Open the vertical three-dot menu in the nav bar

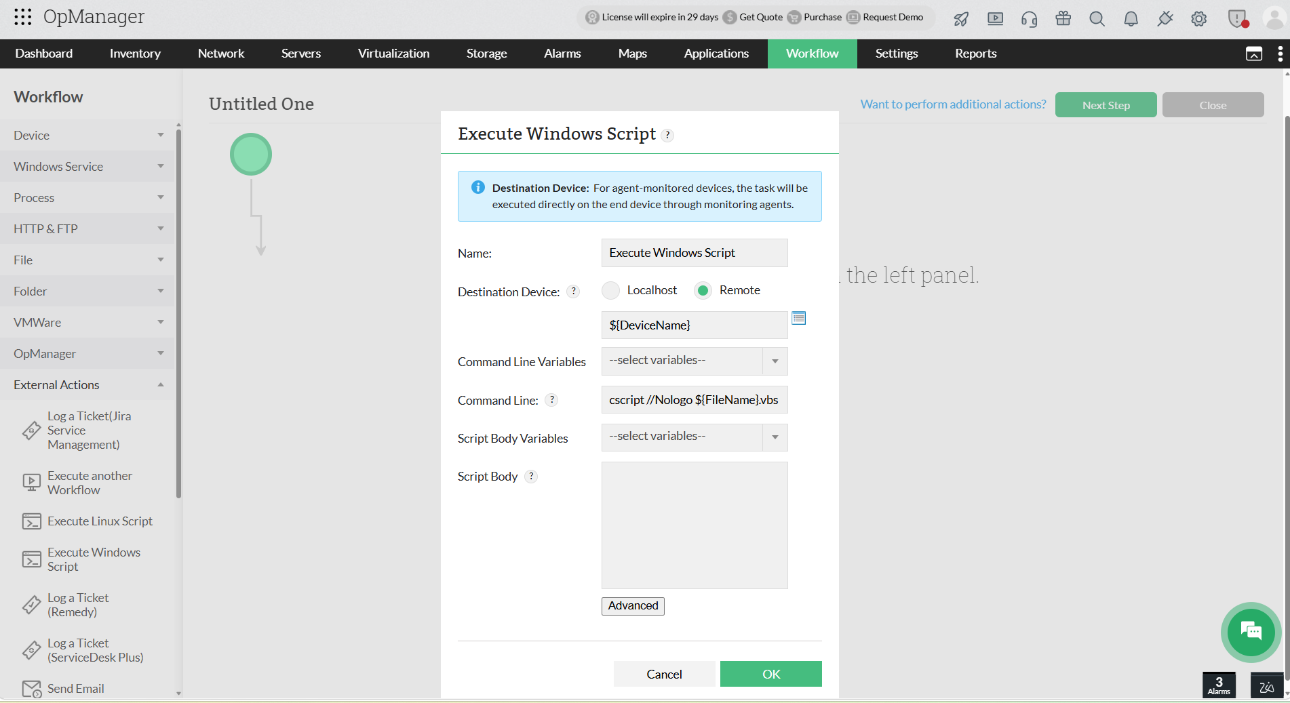(x=1280, y=54)
